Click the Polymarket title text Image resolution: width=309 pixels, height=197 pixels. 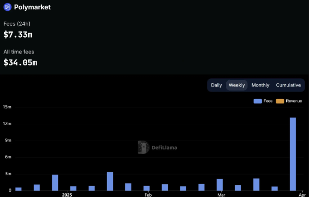tap(32, 7)
